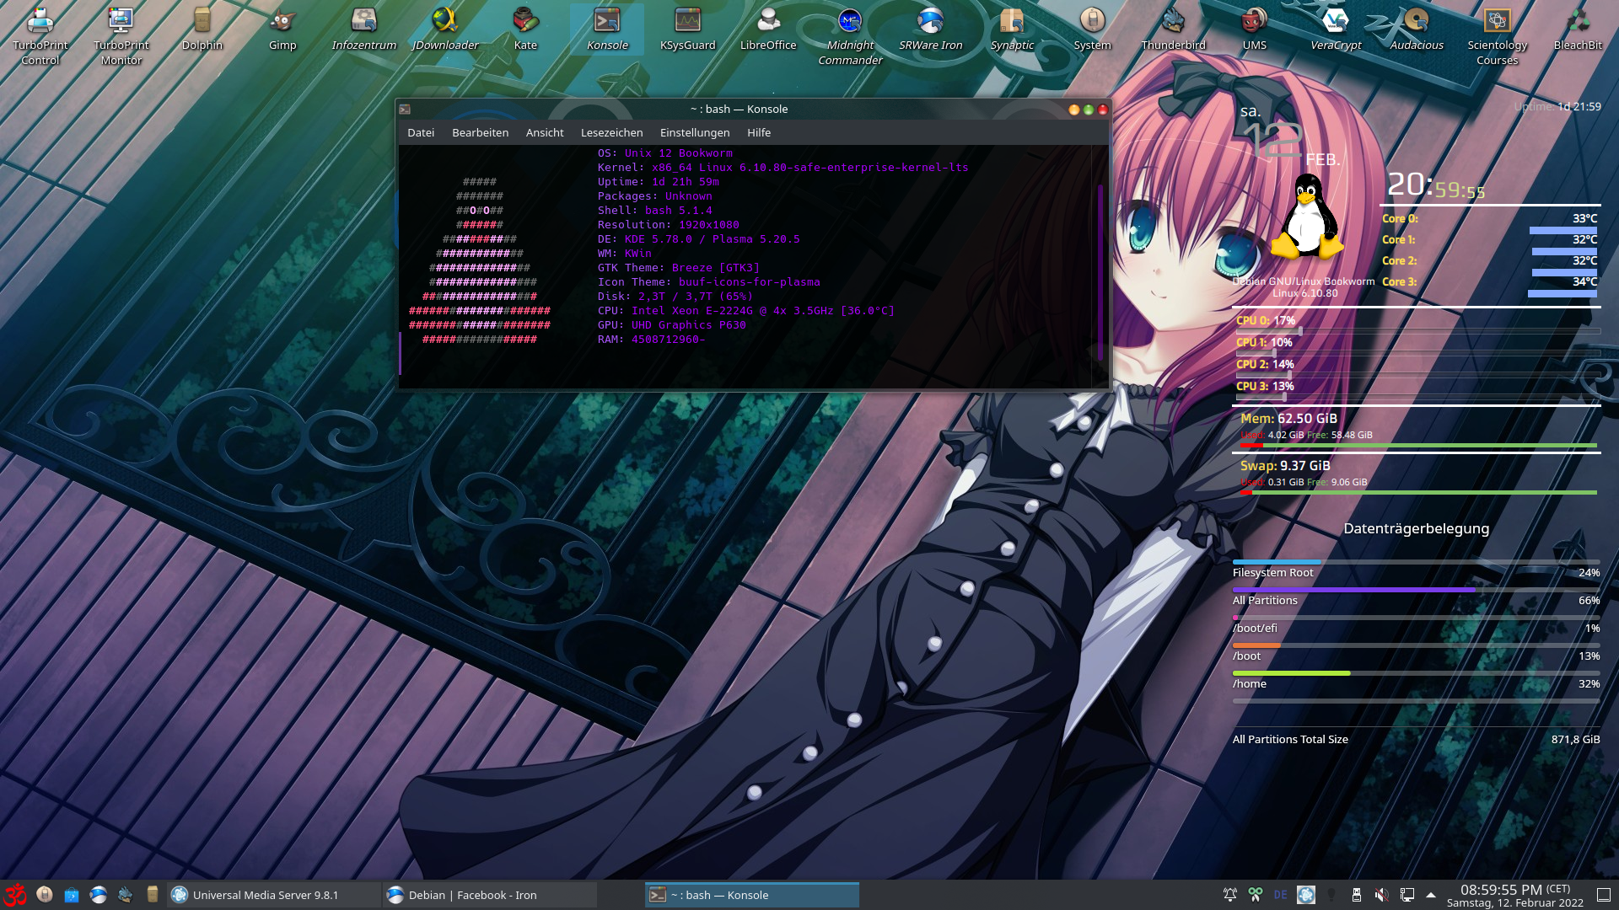Switch to the Universal Media Server taskbar entry
This screenshot has width=1619, height=910.
[x=270, y=895]
